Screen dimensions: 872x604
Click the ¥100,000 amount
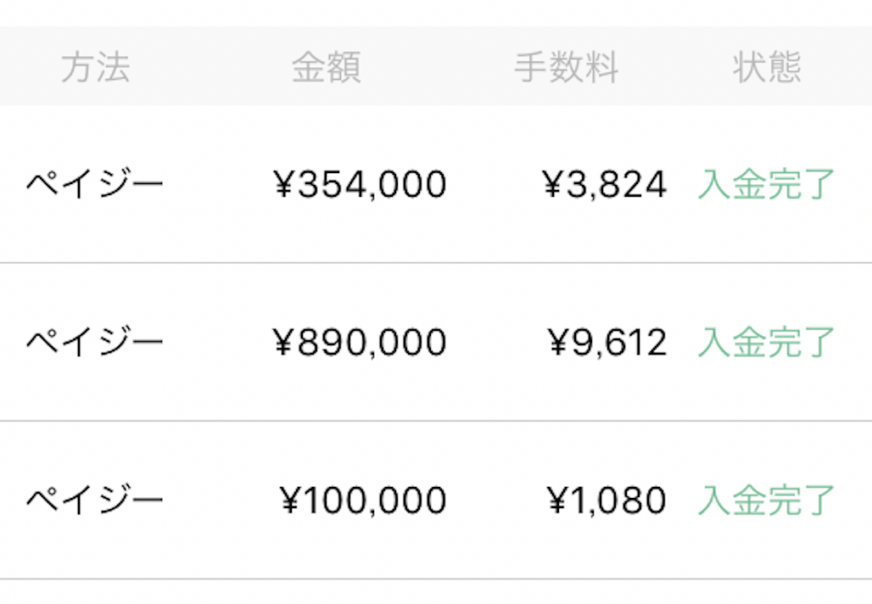coord(362,500)
